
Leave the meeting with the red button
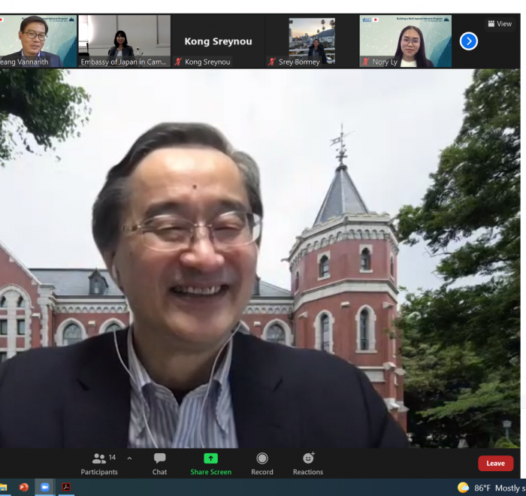point(495,464)
